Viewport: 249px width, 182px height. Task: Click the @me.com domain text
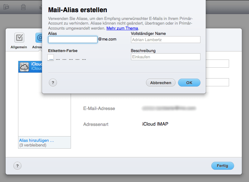107,39
